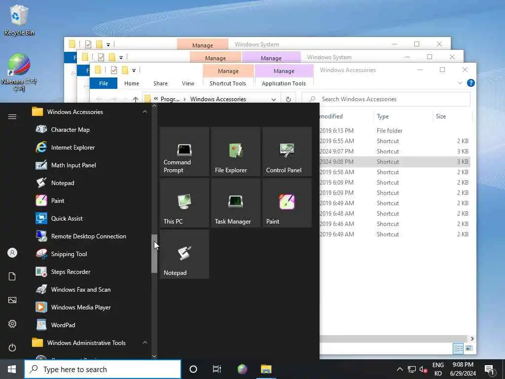Open the This PC tile
505x379 pixels.
point(184,203)
